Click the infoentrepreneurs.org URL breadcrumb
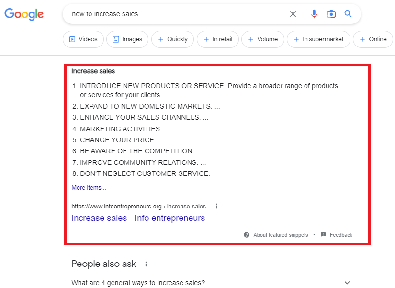395x288 pixels. pyautogui.click(x=138, y=206)
